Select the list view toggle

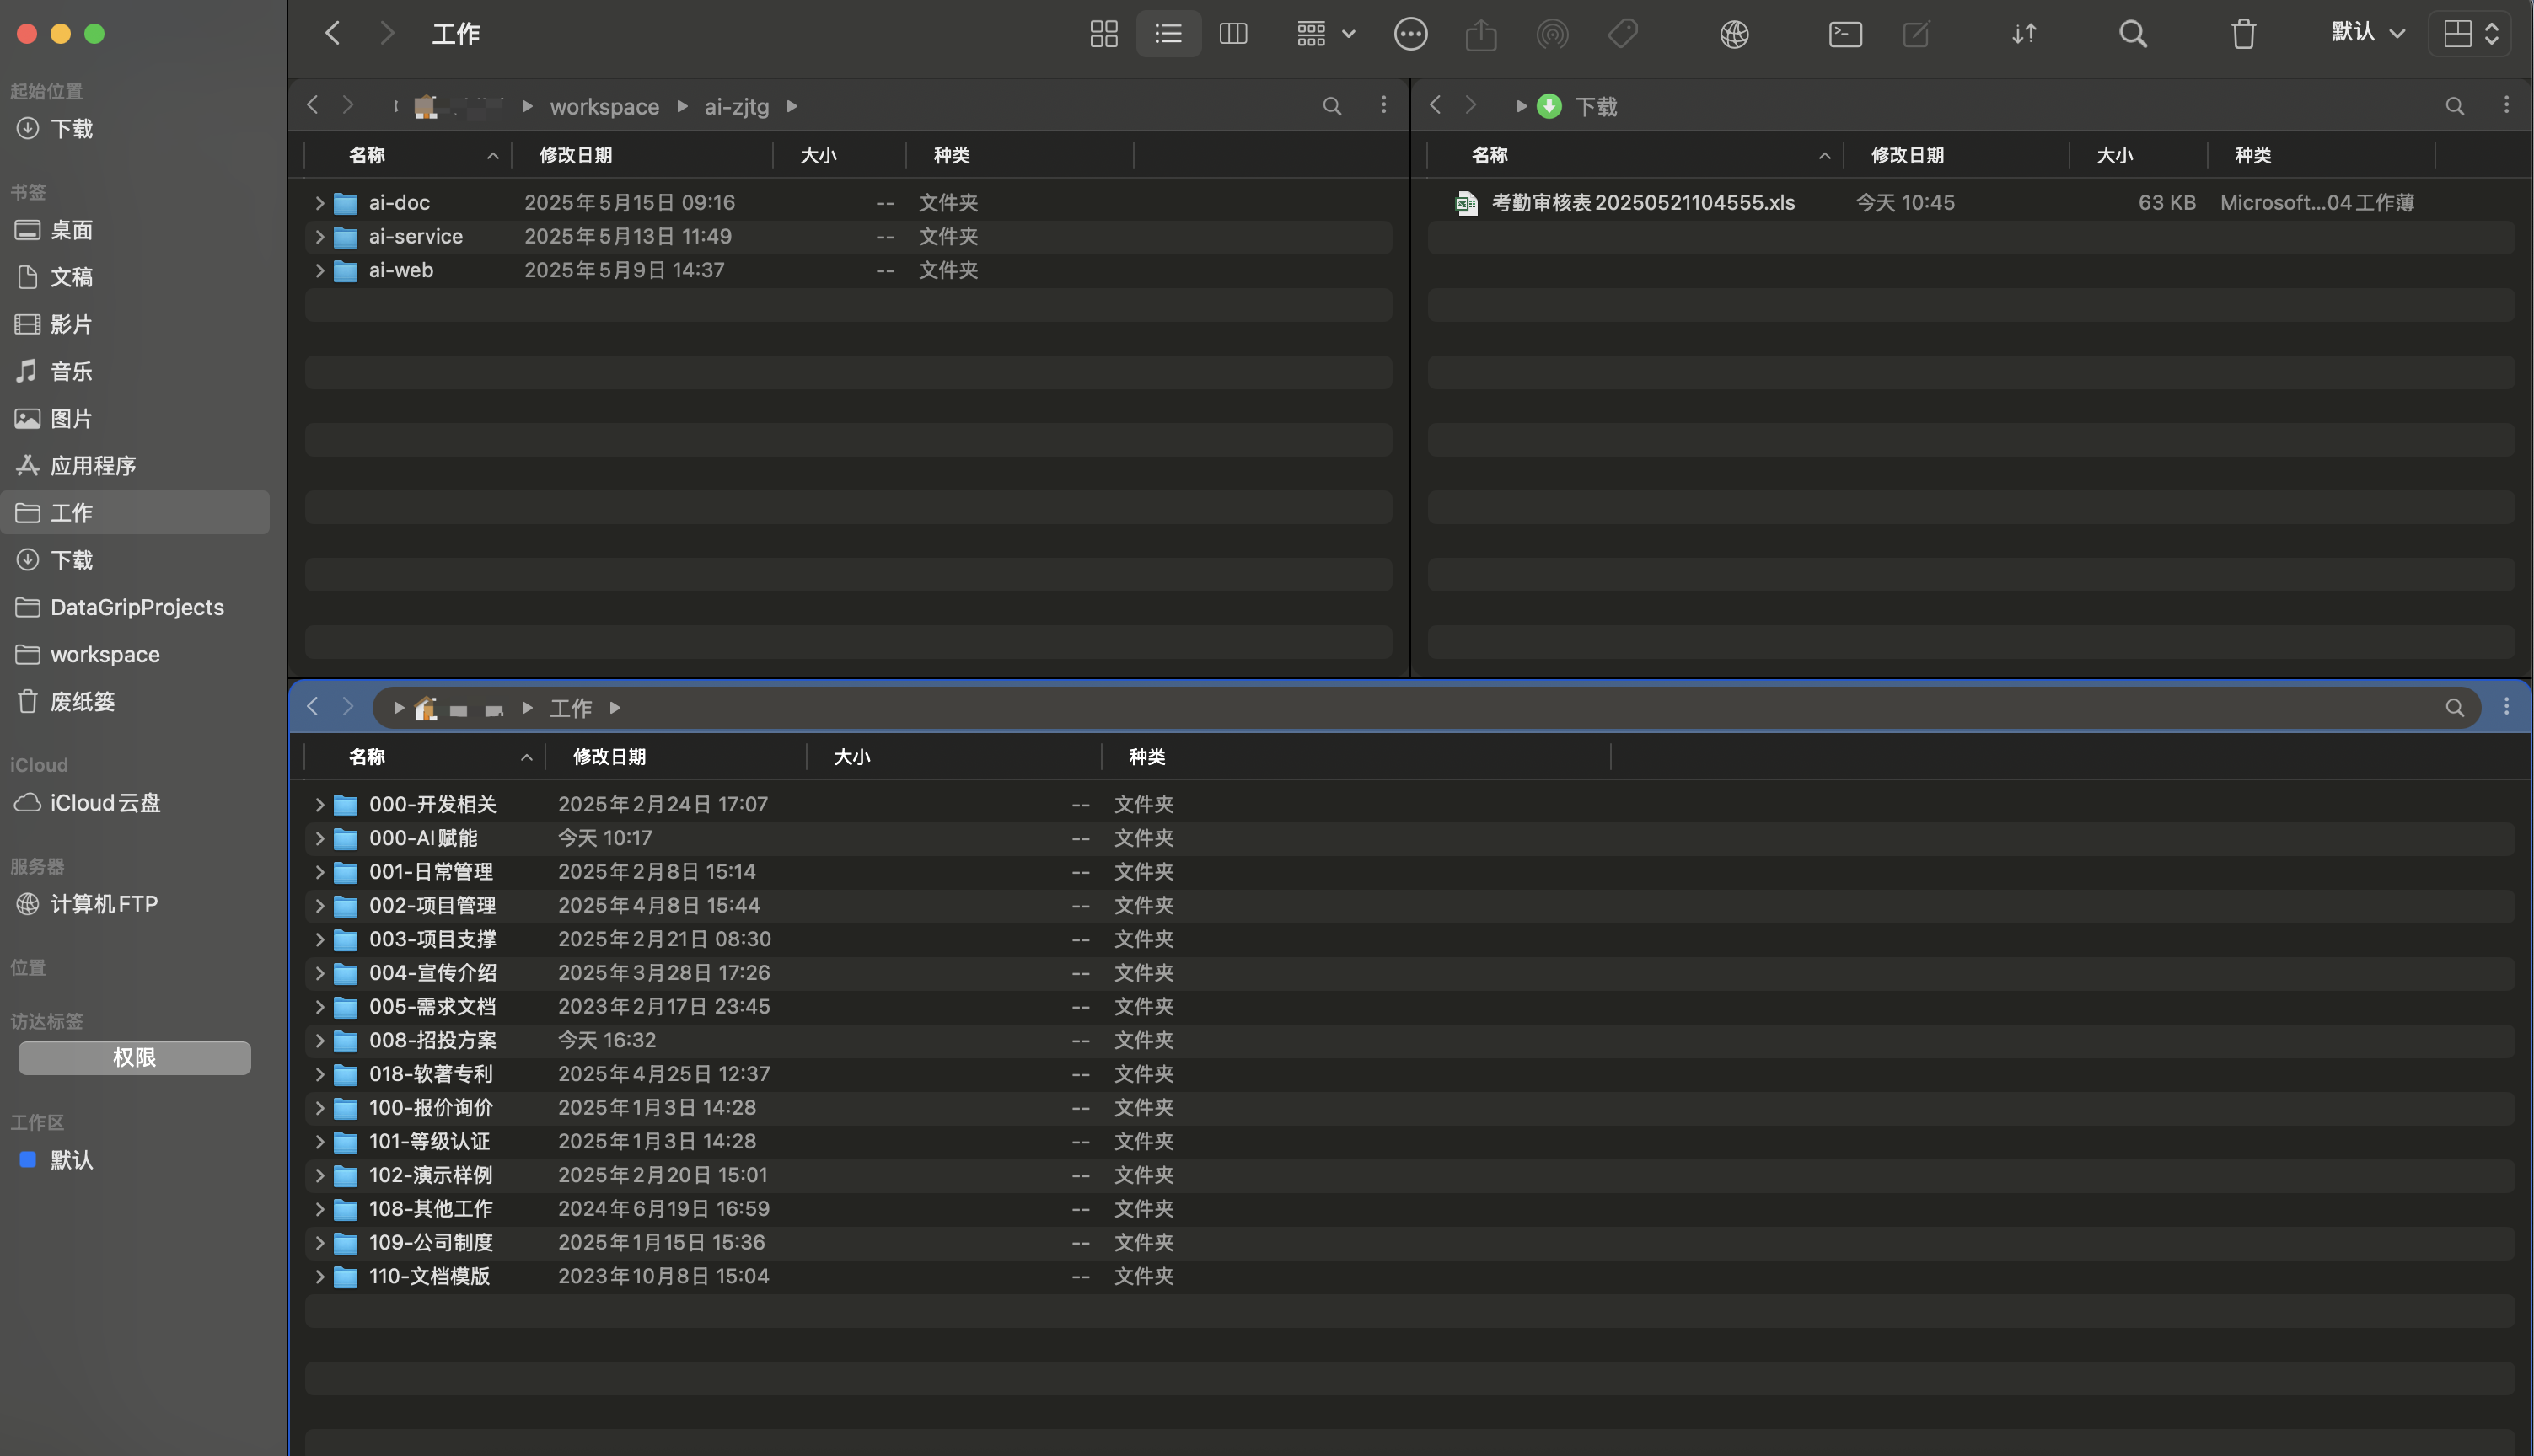[1168, 33]
